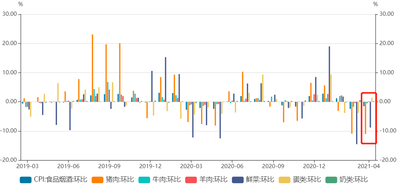This screenshot has width=399, height=185.
Task: Click the 鲜菜:环比 dark blue legend swatch
Action: [238, 180]
